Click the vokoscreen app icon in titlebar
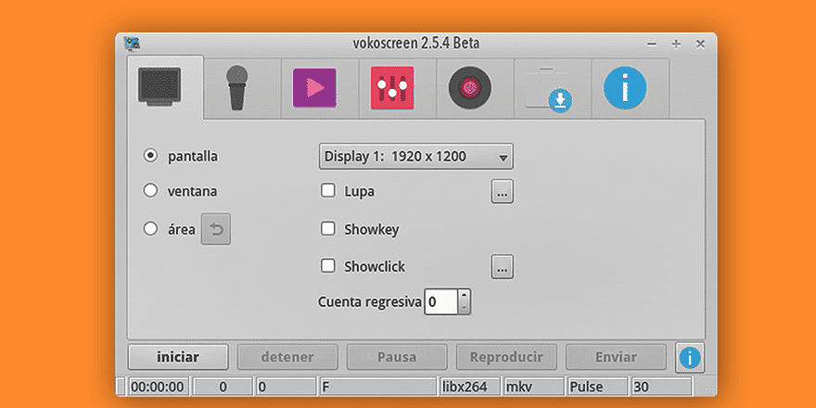Image resolution: width=816 pixels, height=408 pixels. click(x=132, y=44)
